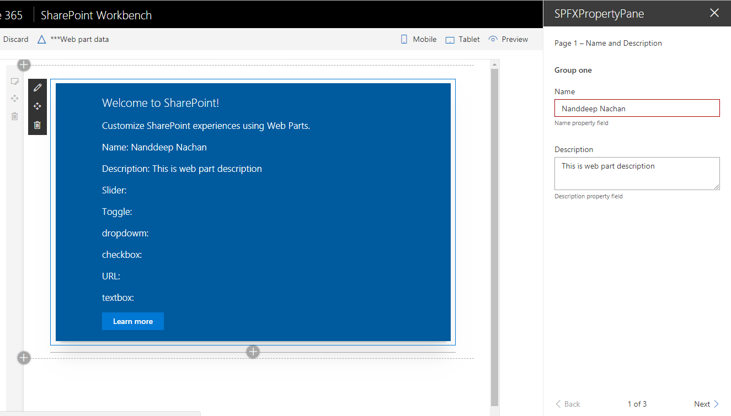This screenshot has height=416, width=731.
Task: Click the web part edit pencil icon
Action: 38,88
